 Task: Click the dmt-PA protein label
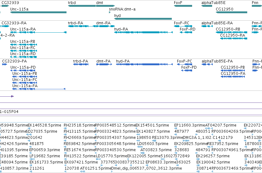(103, 61)
